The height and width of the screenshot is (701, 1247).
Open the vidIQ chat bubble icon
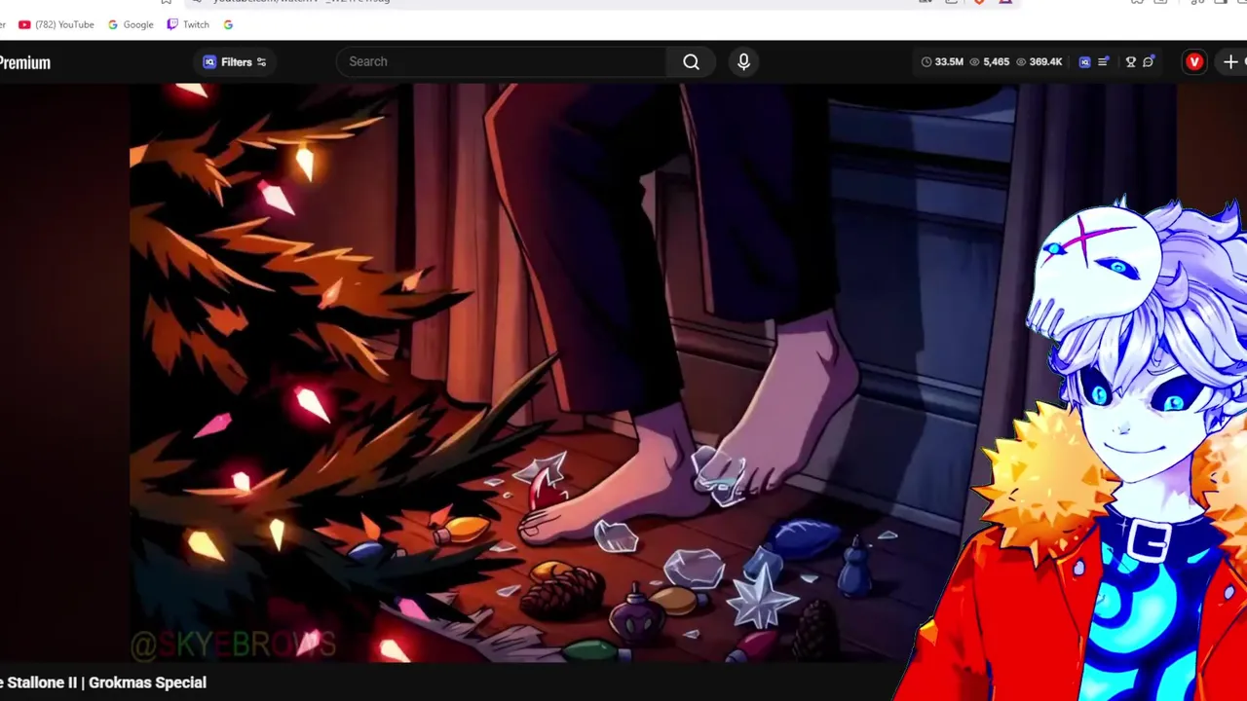[x=1149, y=62]
